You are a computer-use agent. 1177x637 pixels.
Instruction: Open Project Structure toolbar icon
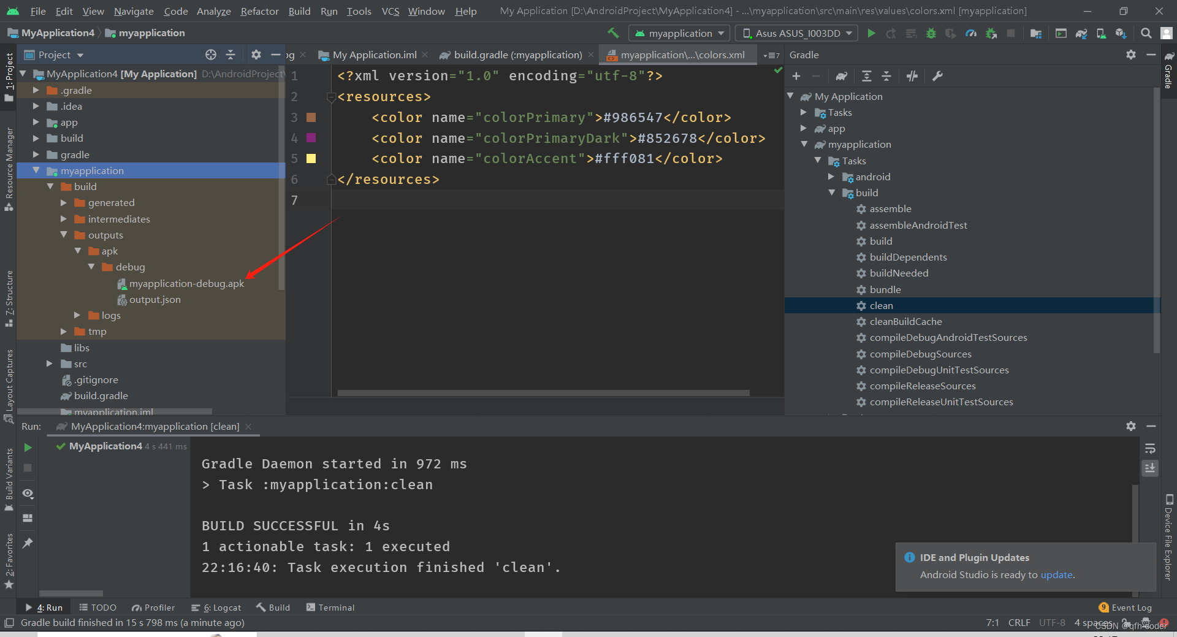coord(1035,33)
